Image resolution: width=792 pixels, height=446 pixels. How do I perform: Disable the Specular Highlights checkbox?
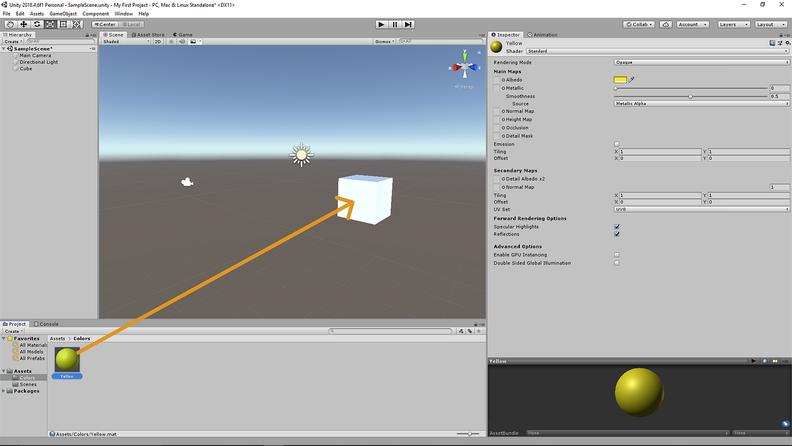click(x=617, y=226)
